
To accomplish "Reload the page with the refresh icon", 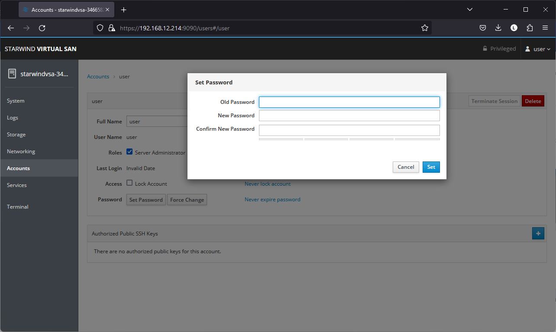I will coord(42,28).
